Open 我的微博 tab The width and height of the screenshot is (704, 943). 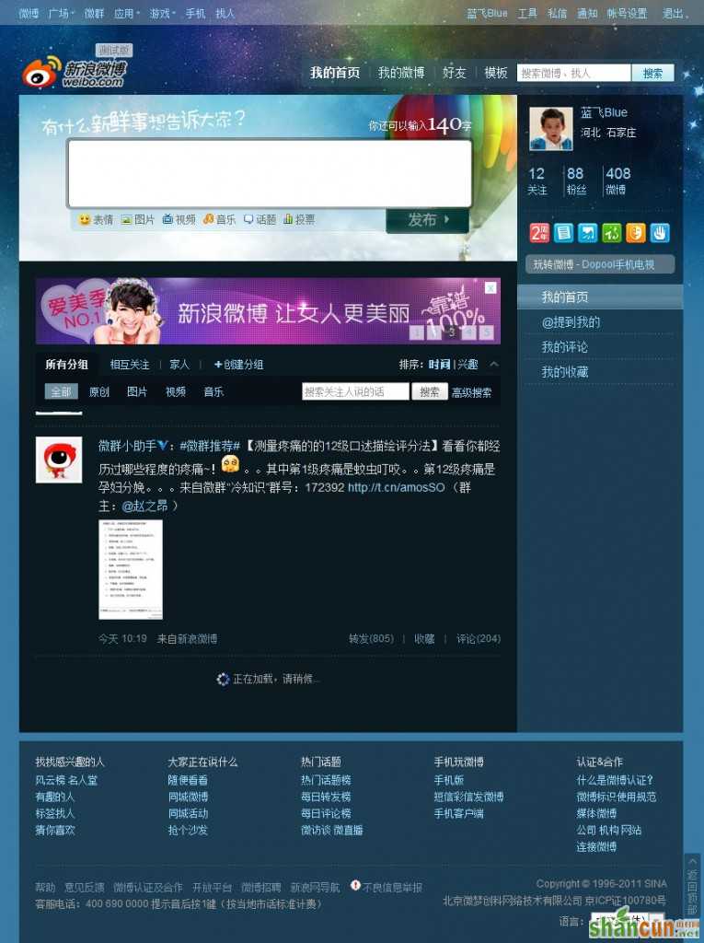[x=401, y=73]
